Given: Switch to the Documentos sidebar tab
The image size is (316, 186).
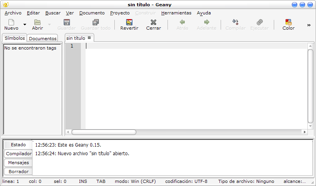Looking at the screenshot, I should point(43,39).
